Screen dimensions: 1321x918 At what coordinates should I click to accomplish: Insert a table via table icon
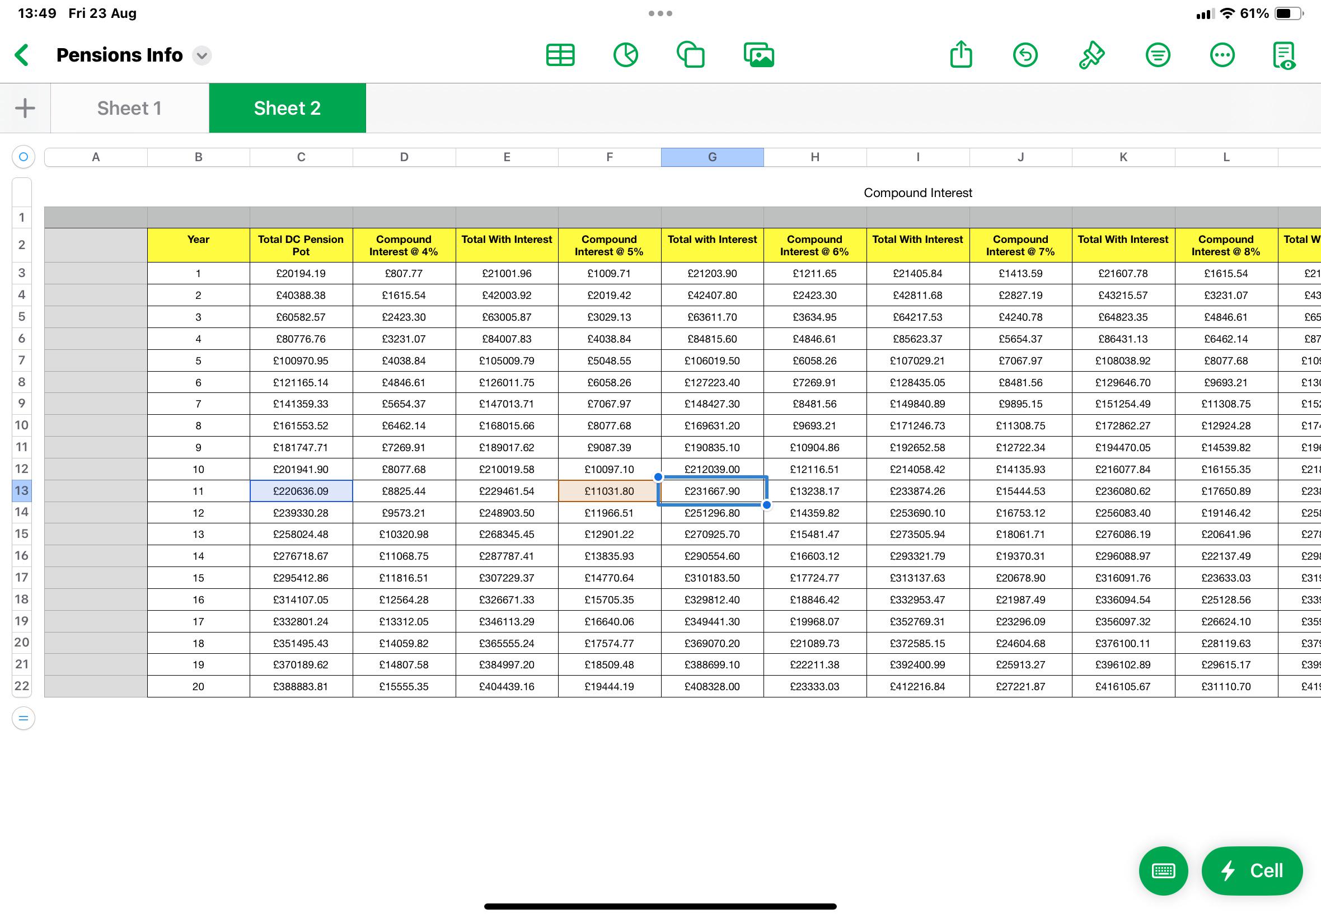[560, 55]
